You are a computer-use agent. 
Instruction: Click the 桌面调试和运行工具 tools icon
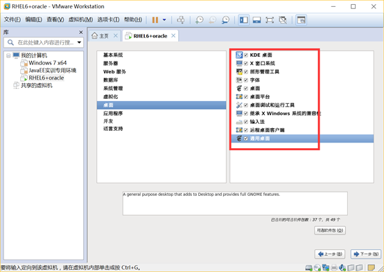239,105
